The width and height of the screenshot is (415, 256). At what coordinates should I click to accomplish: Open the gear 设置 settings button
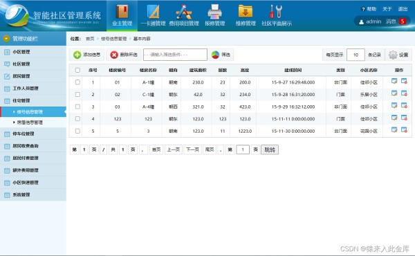tap(398, 55)
